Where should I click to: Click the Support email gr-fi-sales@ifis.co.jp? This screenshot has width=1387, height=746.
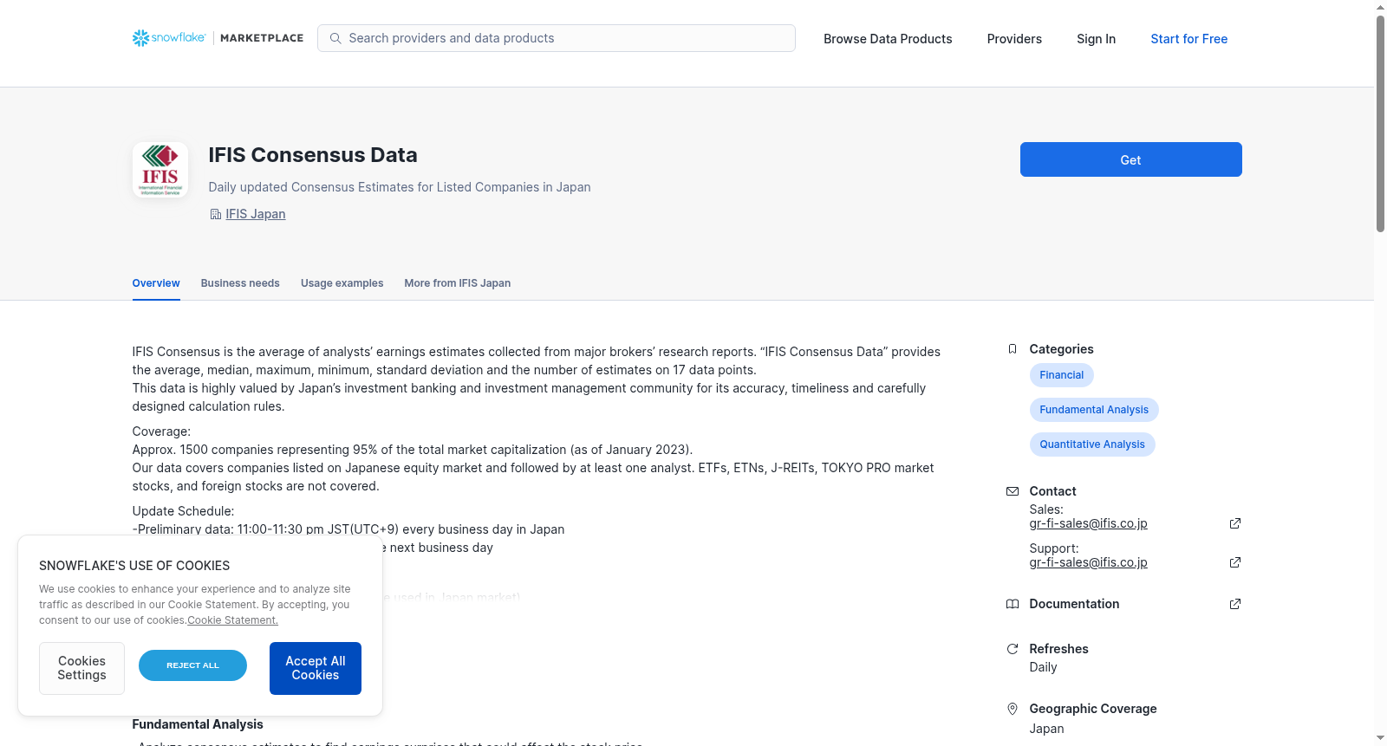coord(1088,562)
